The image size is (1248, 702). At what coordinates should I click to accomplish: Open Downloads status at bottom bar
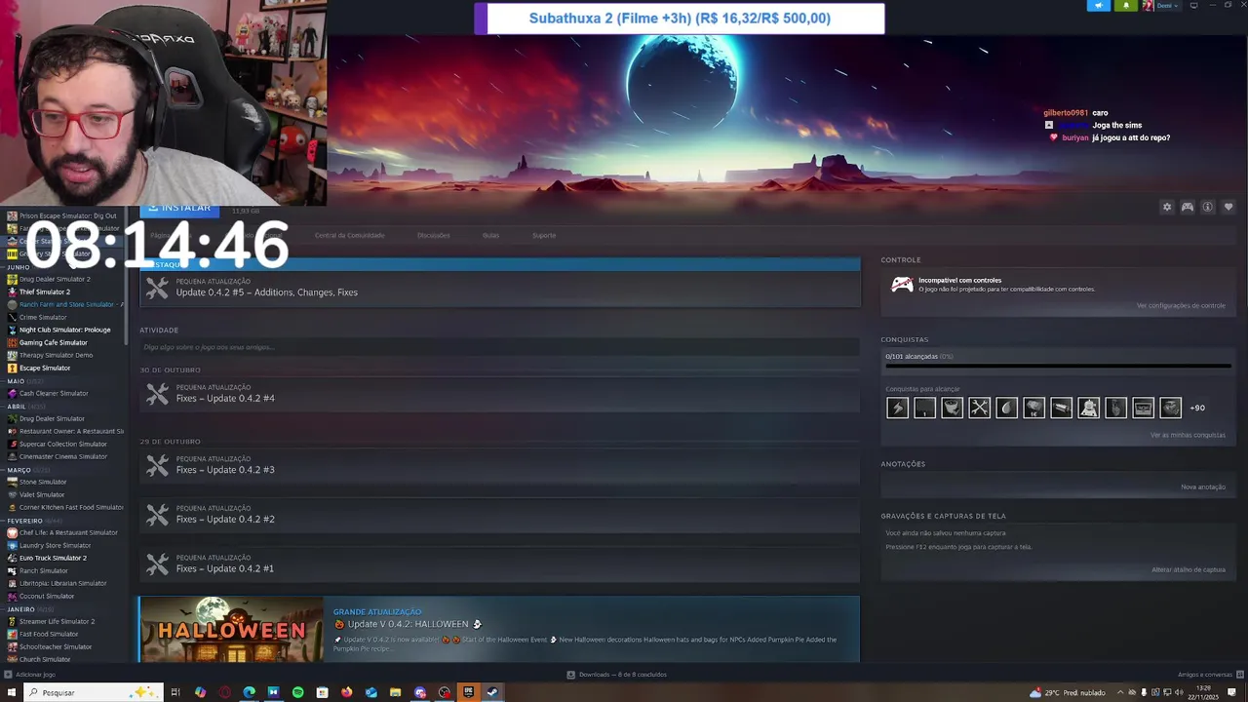(x=617, y=675)
